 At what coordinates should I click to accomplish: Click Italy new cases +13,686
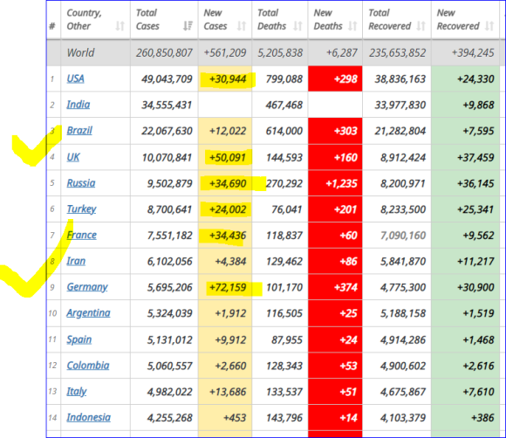click(228, 392)
